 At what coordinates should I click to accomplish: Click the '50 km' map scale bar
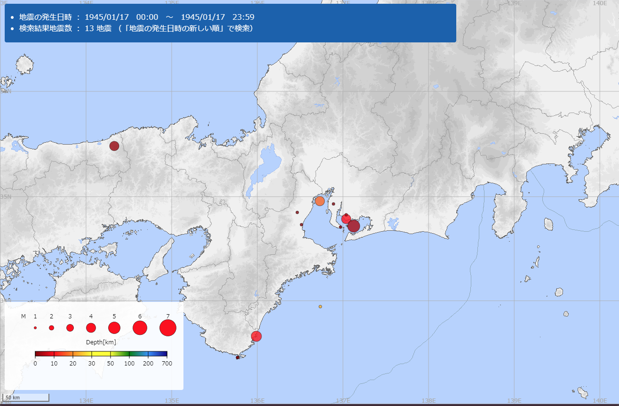point(26,398)
